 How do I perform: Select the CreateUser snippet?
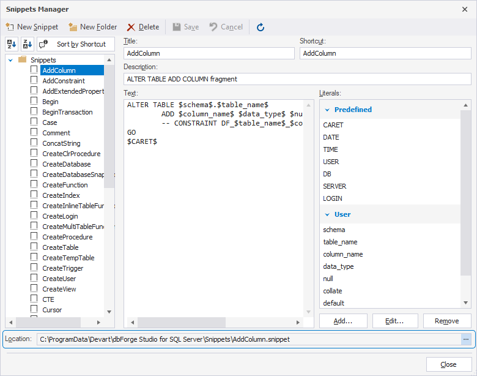[59, 279]
